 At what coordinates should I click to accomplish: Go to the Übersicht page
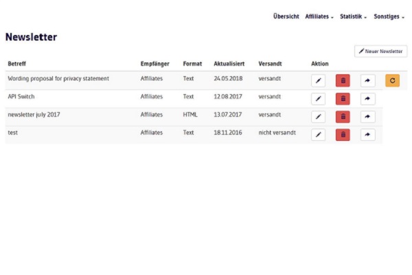tap(286, 16)
